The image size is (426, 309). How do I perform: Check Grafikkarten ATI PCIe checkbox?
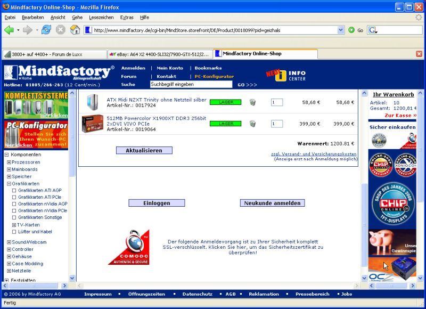click(x=14, y=197)
